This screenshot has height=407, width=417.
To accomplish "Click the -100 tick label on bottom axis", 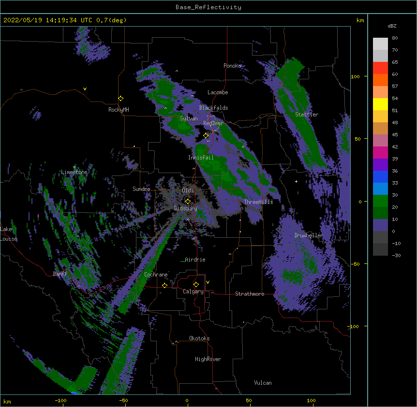I will (60, 400).
